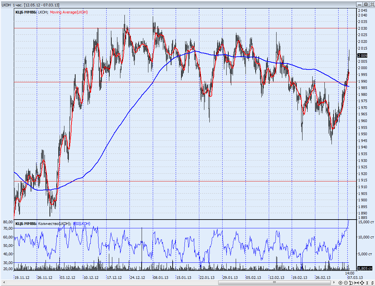375x286 pixels.
Task: Click the 03.12.12 date label
Action: (x=68, y=278)
